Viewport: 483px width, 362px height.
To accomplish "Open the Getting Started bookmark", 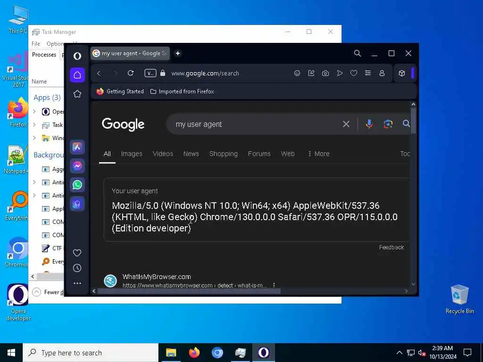I will coord(120,91).
